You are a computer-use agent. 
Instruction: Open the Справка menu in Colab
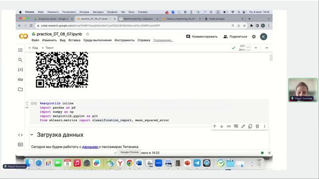(144, 40)
